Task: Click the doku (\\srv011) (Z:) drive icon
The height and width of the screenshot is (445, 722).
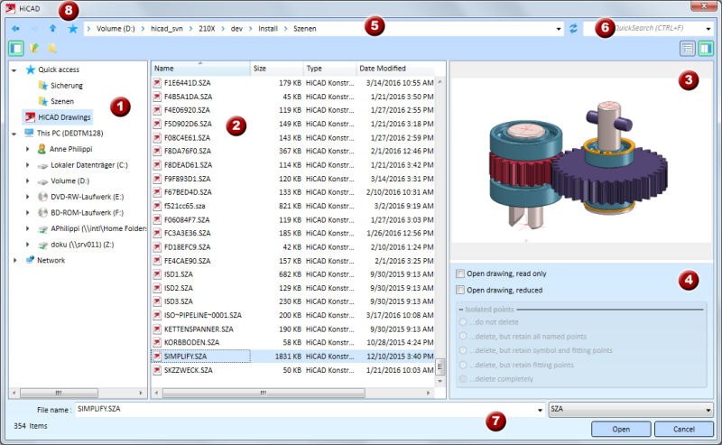Action: 42,245
